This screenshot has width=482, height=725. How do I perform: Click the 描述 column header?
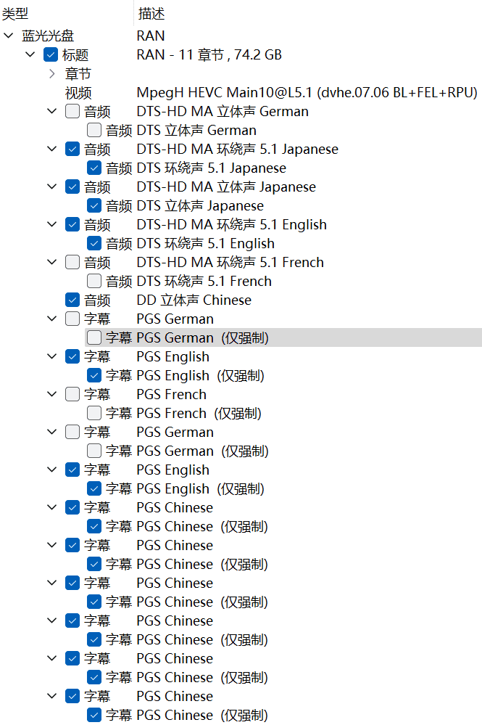(151, 13)
